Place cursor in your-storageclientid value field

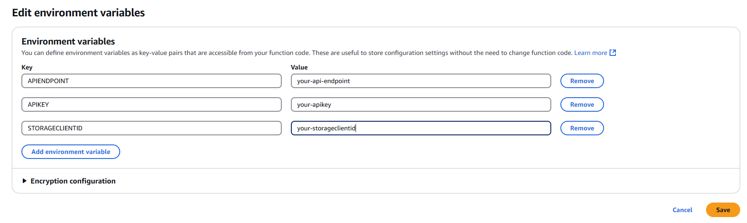coord(421,128)
